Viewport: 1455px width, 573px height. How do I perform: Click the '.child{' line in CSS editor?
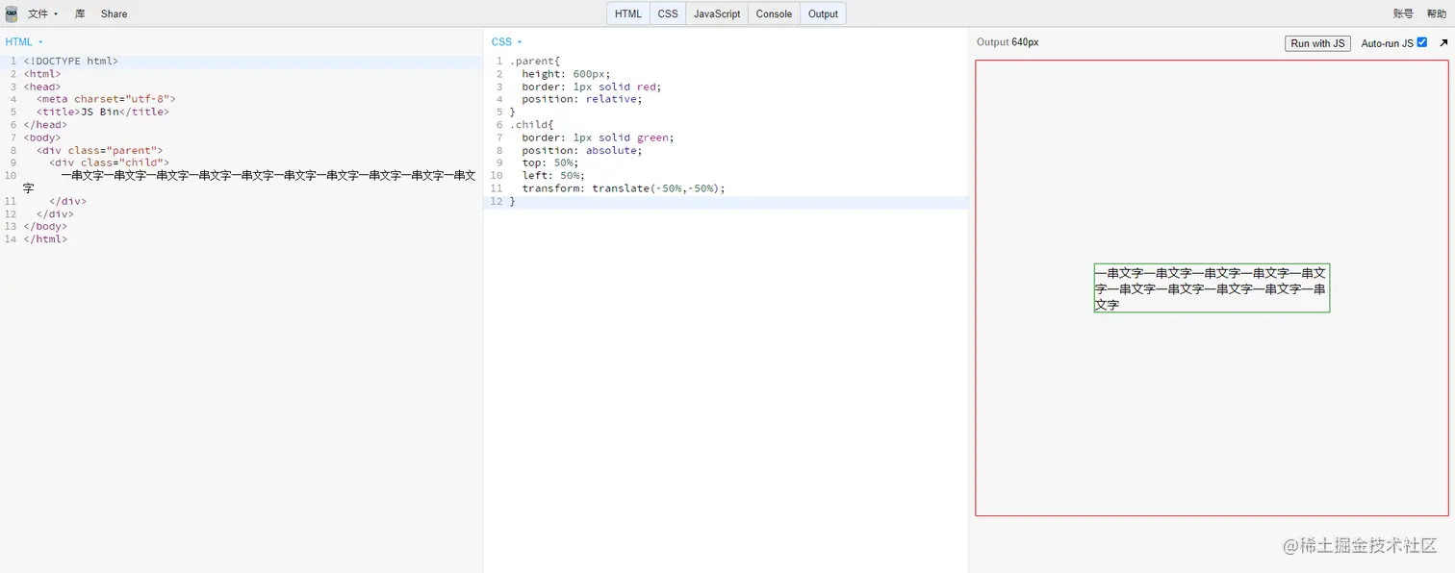tap(532, 125)
